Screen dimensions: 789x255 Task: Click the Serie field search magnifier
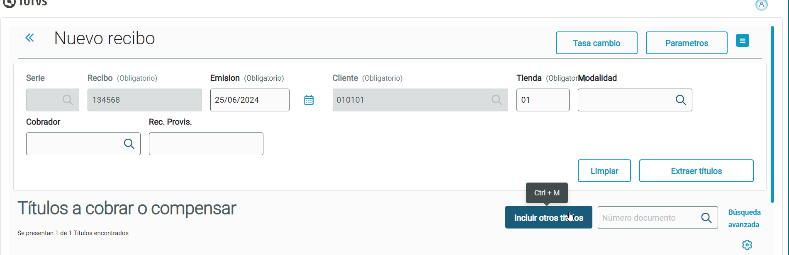coord(68,100)
